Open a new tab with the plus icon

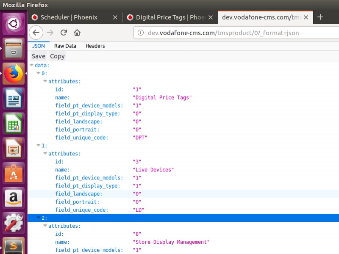320,17
